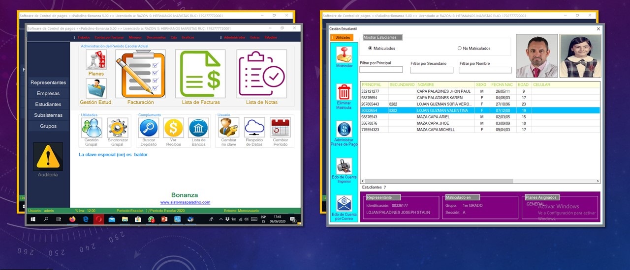Viewport: 630px width, 270px height.
Task: Click the Filtrar por Nombre input field
Action: pyautogui.click(x=485, y=70)
